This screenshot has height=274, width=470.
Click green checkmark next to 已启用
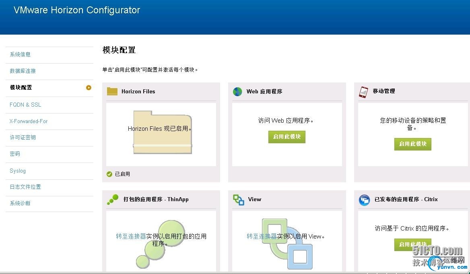pyautogui.click(x=109, y=174)
